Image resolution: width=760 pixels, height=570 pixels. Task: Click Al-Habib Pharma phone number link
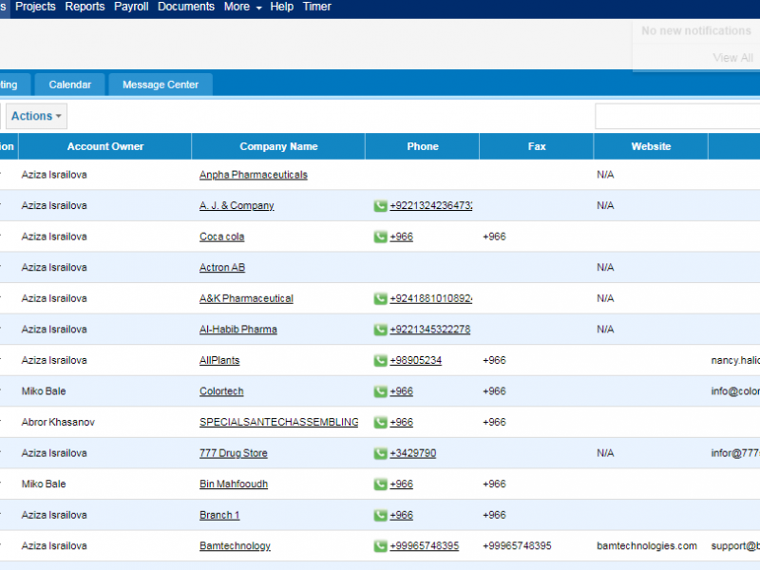pyautogui.click(x=430, y=330)
